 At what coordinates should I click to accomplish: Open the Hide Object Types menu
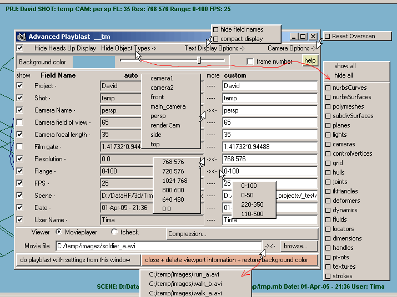click(x=129, y=48)
